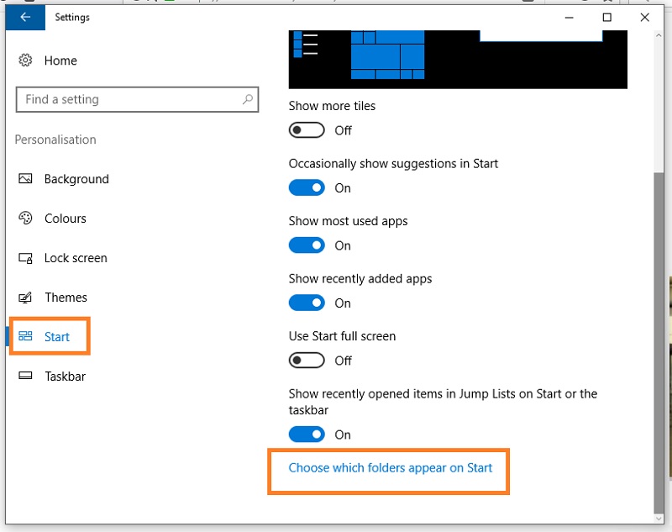Click the Start tiles icon
This screenshot has width=672, height=532.
pyautogui.click(x=25, y=336)
